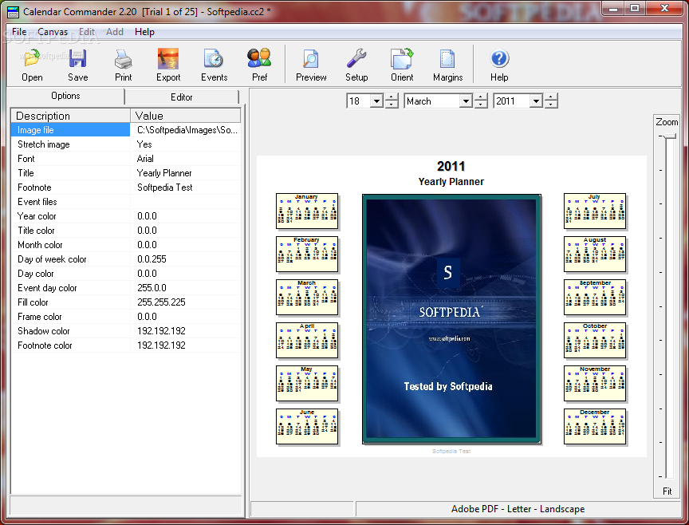Image resolution: width=689 pixels, height=525 pixels.
Task: Change page orientation with Orient icon
Action: coord(402,65)
